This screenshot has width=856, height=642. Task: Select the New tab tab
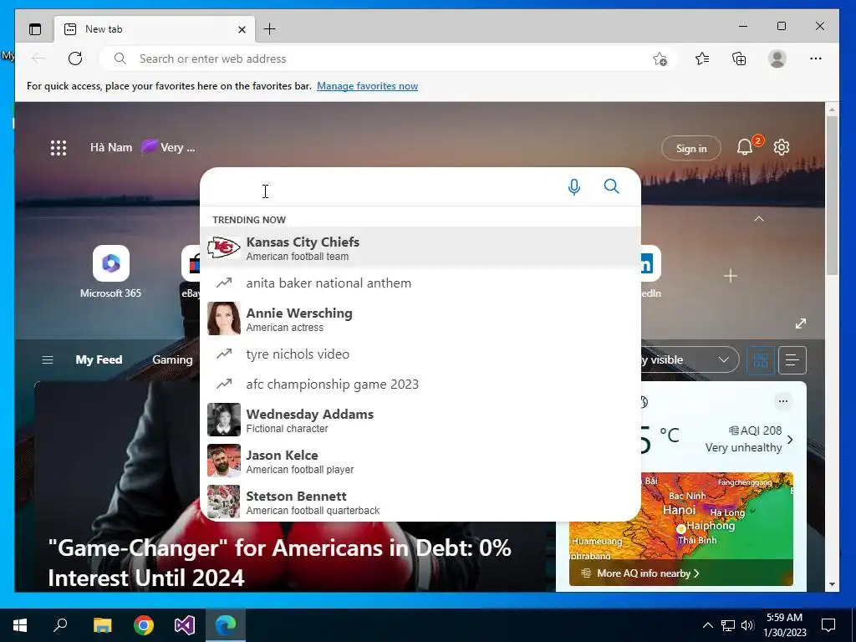point(154,29)
